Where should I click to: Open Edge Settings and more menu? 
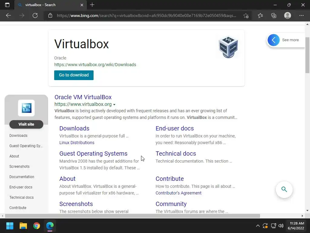pyautogui.click(x=302, y=15)
